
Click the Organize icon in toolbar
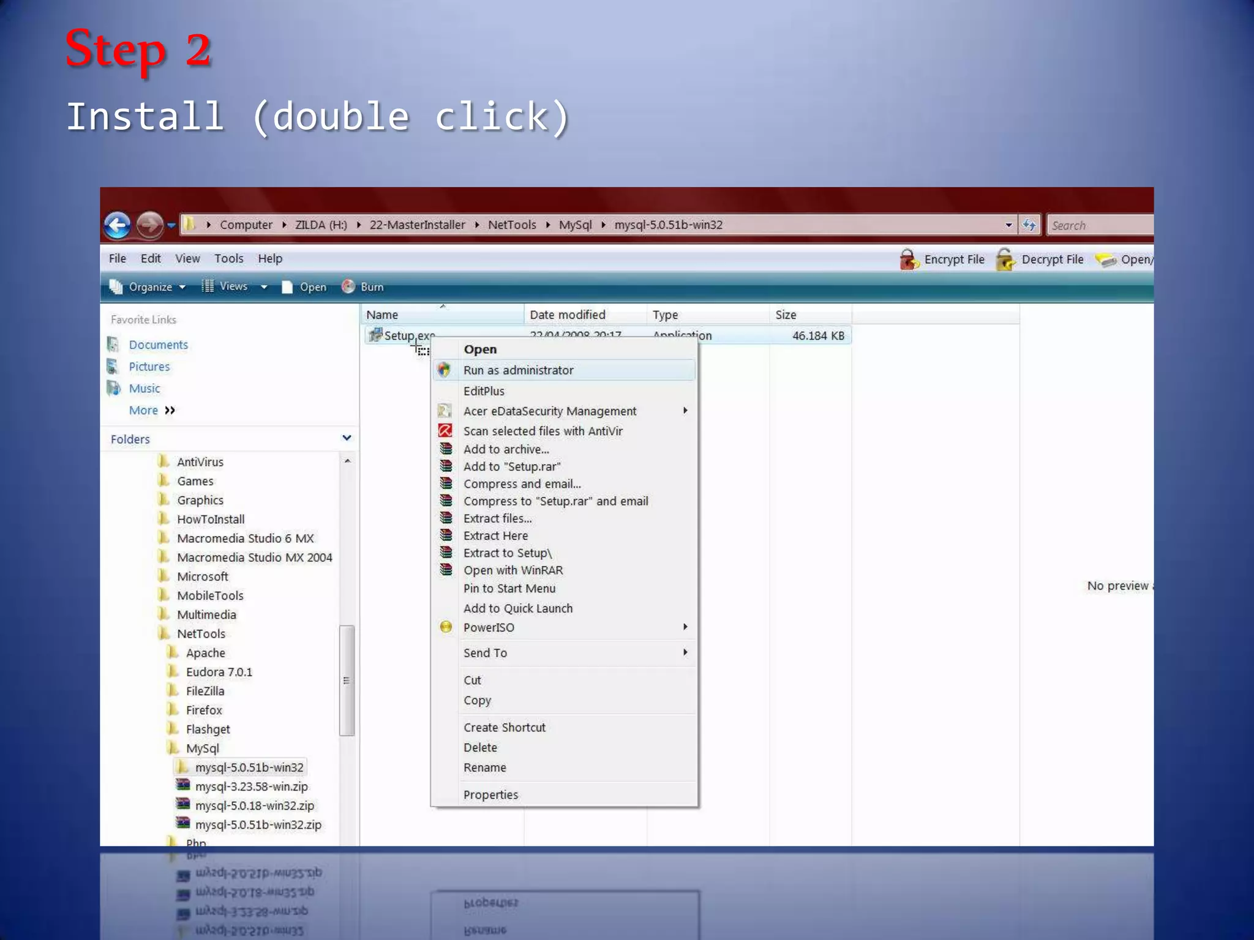[x=116, y=286]
